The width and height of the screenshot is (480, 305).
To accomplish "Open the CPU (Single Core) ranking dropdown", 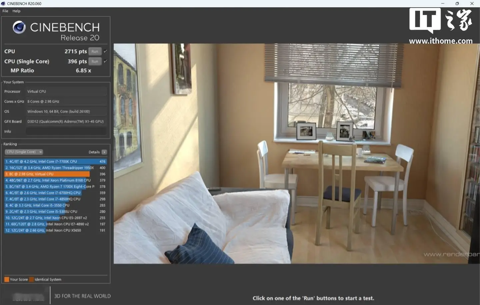I will (x=24, y=152).
